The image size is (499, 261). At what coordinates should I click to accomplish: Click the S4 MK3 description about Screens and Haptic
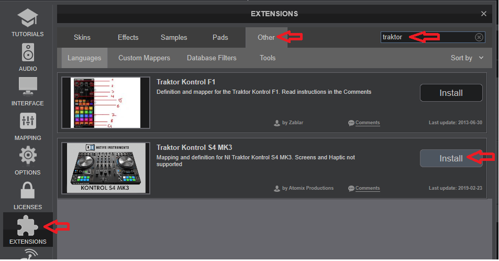[x=256, y=161]
